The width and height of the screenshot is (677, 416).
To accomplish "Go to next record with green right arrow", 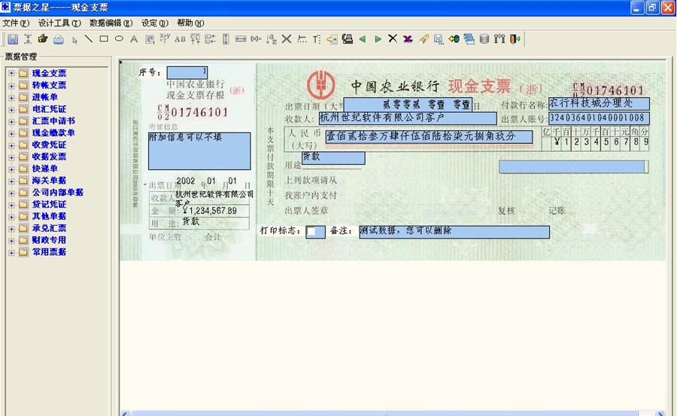I will coord(378,39).
